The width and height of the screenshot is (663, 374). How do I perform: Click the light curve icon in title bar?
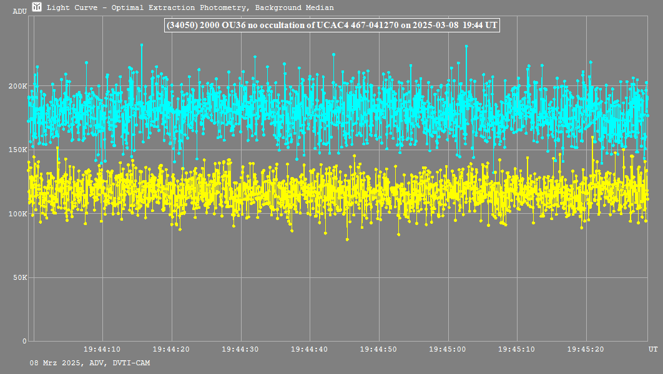click(x=37, y=7)
